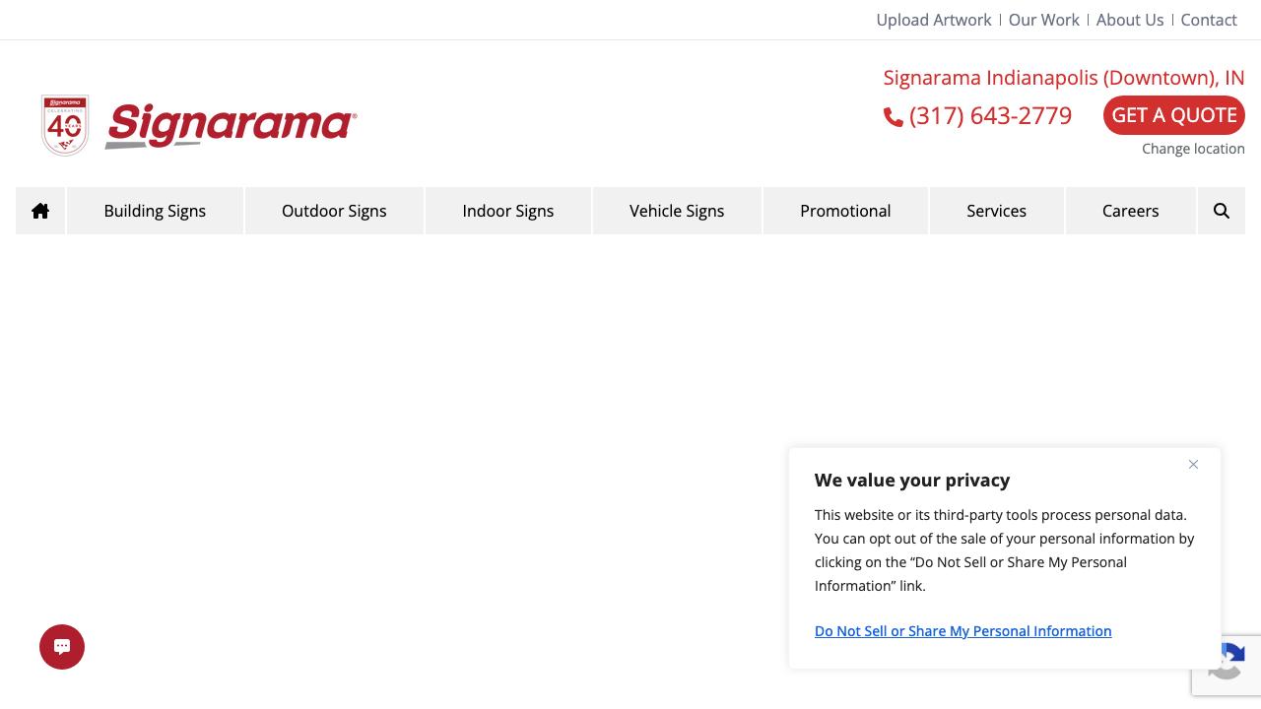Viewport: 1261px width, 709px height.
Task: Expand the Promotional menu
Action: point(845,211)
